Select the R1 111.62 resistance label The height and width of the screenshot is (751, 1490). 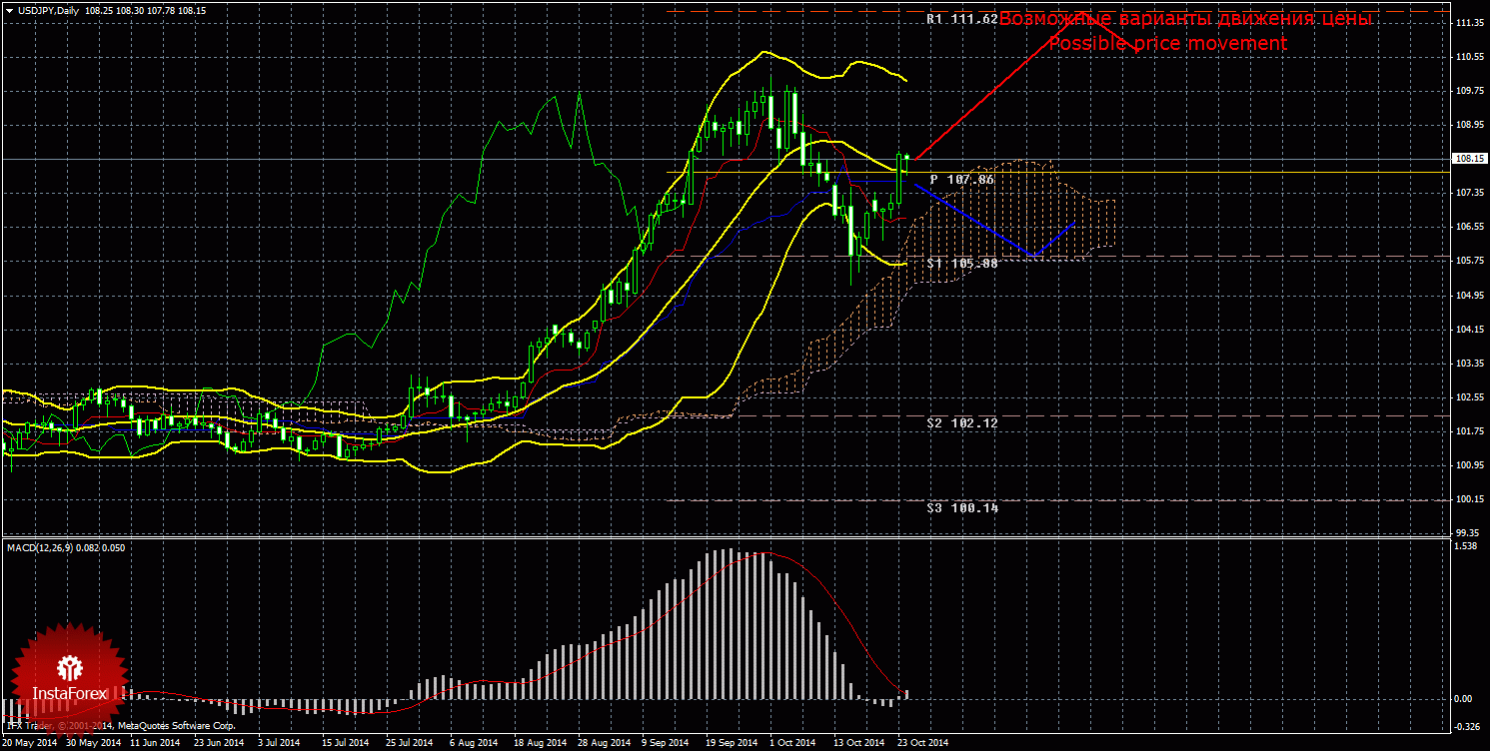(961, 19)
